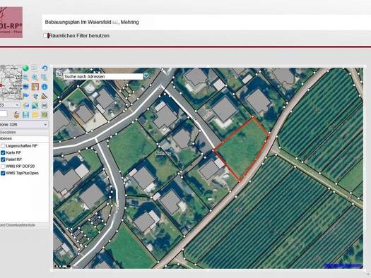
Task: Click the 'ebenen' layer tree header
Action: (x=24, y=138)
